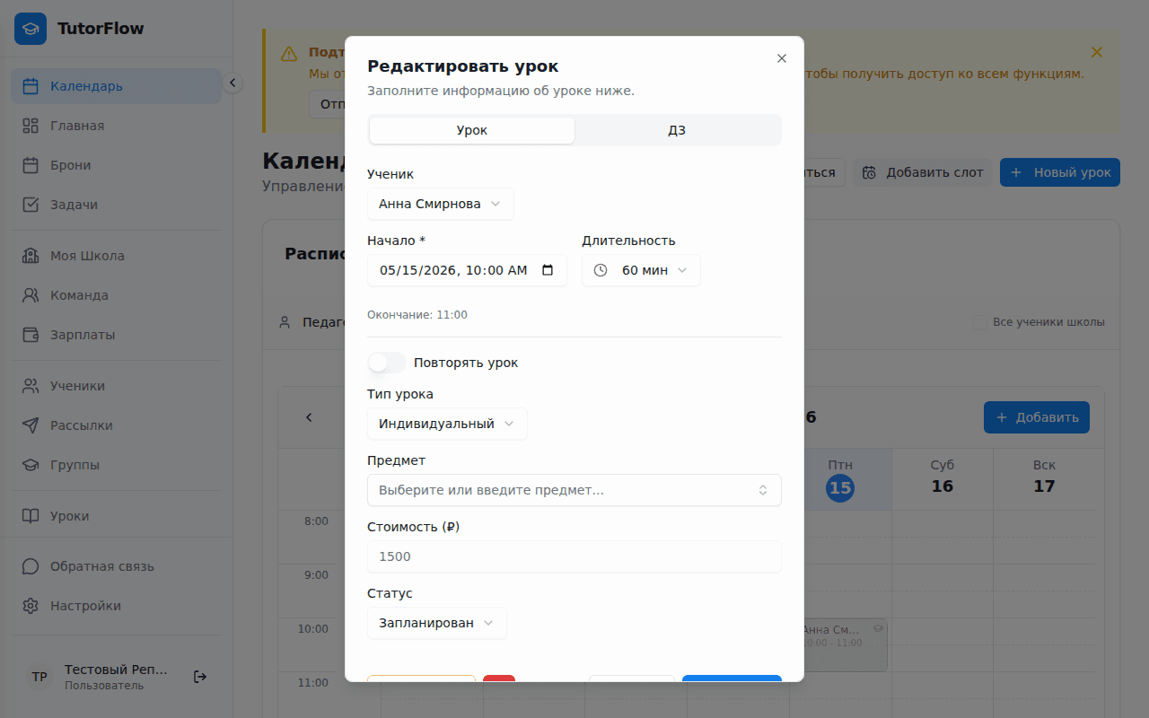Open Главная dashboard via its sidebar icon
Viewport: 1149px width, 718px height.
point(31,126)
